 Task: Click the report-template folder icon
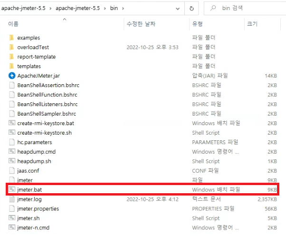pyautogui.click(x=12, y=57)
